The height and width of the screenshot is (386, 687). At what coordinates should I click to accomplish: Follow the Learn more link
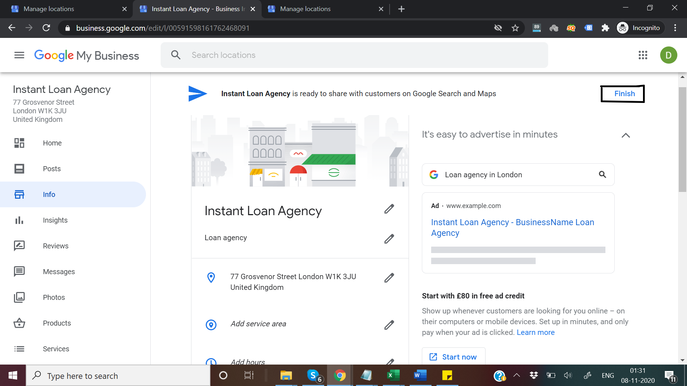536,332
